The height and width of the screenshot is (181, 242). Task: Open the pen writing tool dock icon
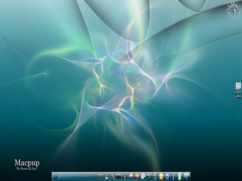click(113, 176)
